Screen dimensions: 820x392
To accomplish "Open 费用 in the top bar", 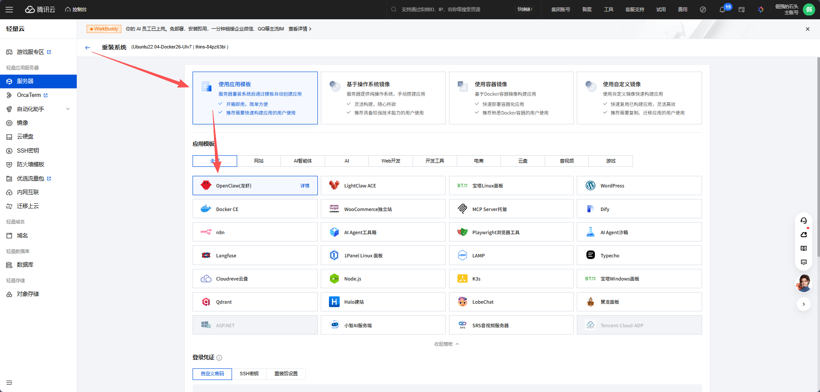I will click(683, 9).
